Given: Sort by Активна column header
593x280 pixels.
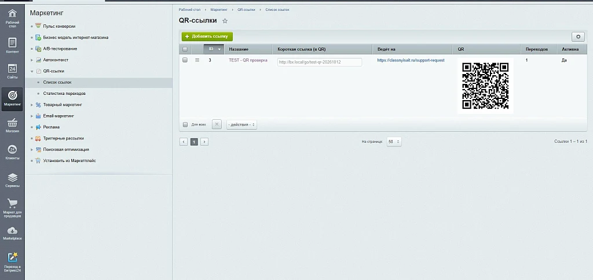Looking at the screenshot, I should pos(572,49).
